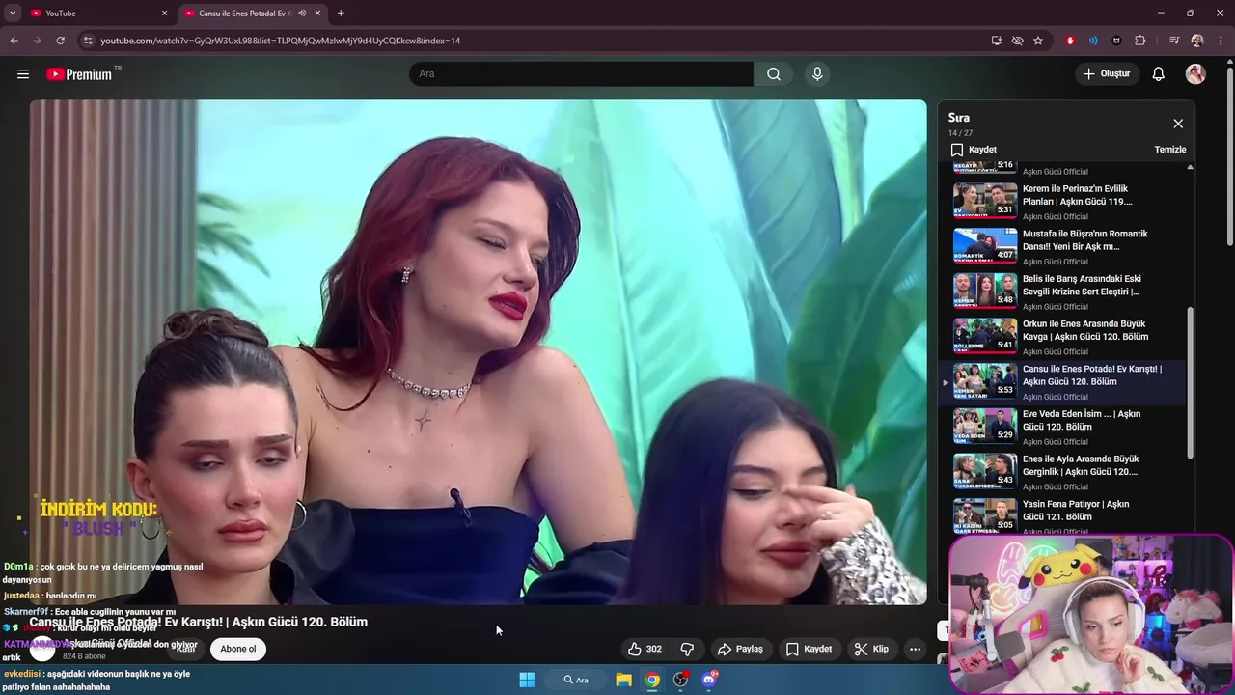The width and height of the screenshot is (1235, 695).
Task: Open Windows Start menu
Action: coord(527,680)
